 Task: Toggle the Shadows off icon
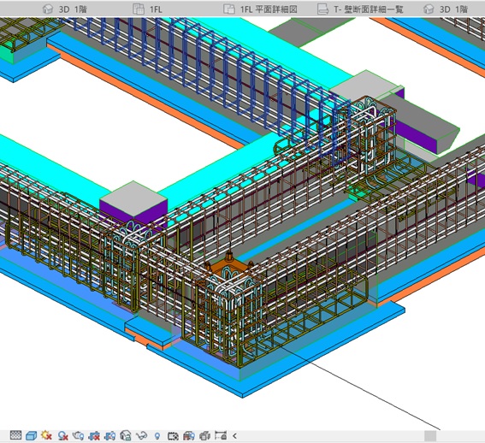tap(62, 435)
